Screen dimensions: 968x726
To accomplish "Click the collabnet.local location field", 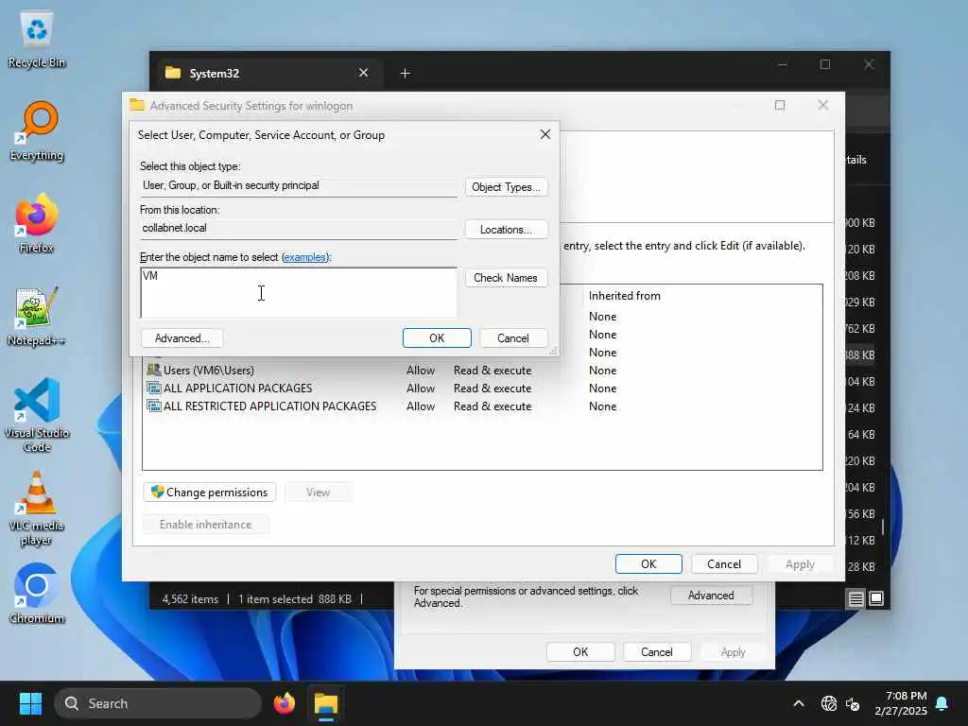I will click(x=299, y=229).
